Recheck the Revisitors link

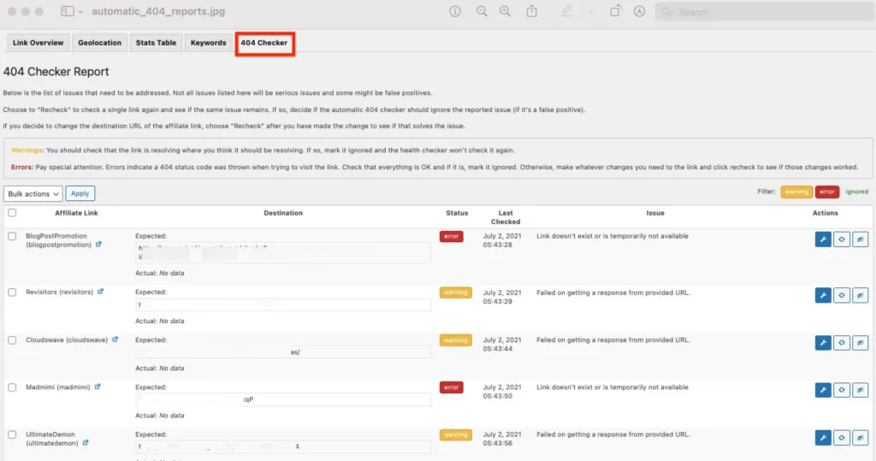(x=841, y=296)
